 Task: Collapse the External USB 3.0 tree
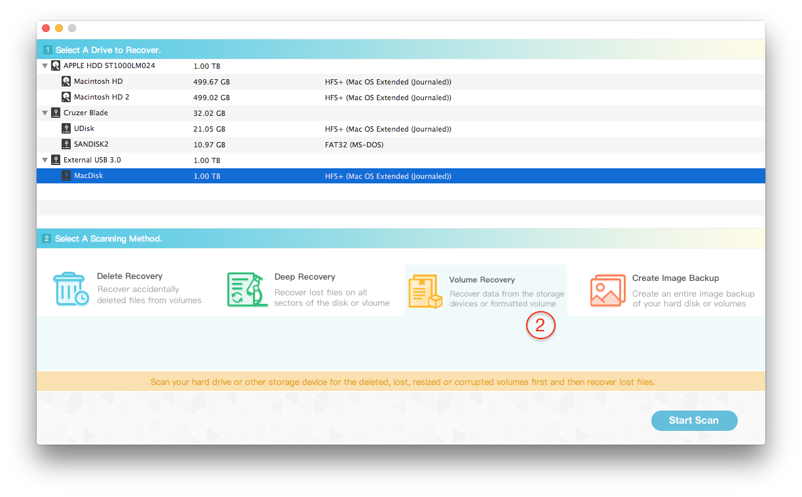pos(45,160)
